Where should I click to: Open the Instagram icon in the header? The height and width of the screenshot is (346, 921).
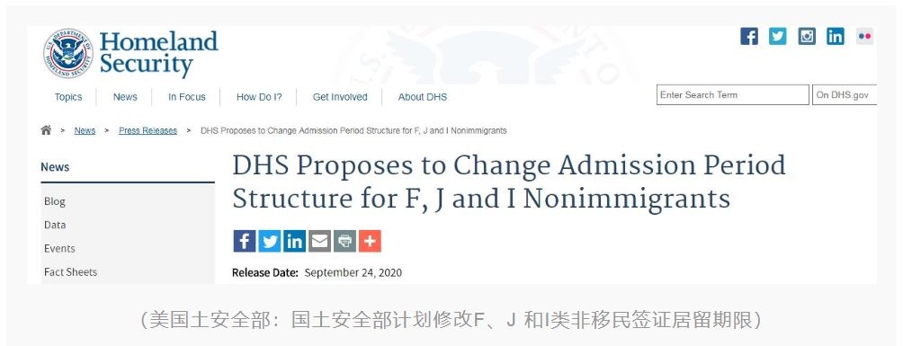(807, 36)
